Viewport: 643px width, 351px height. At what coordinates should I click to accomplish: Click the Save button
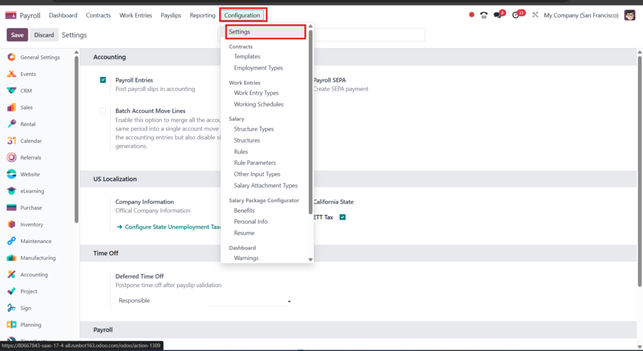17,35
